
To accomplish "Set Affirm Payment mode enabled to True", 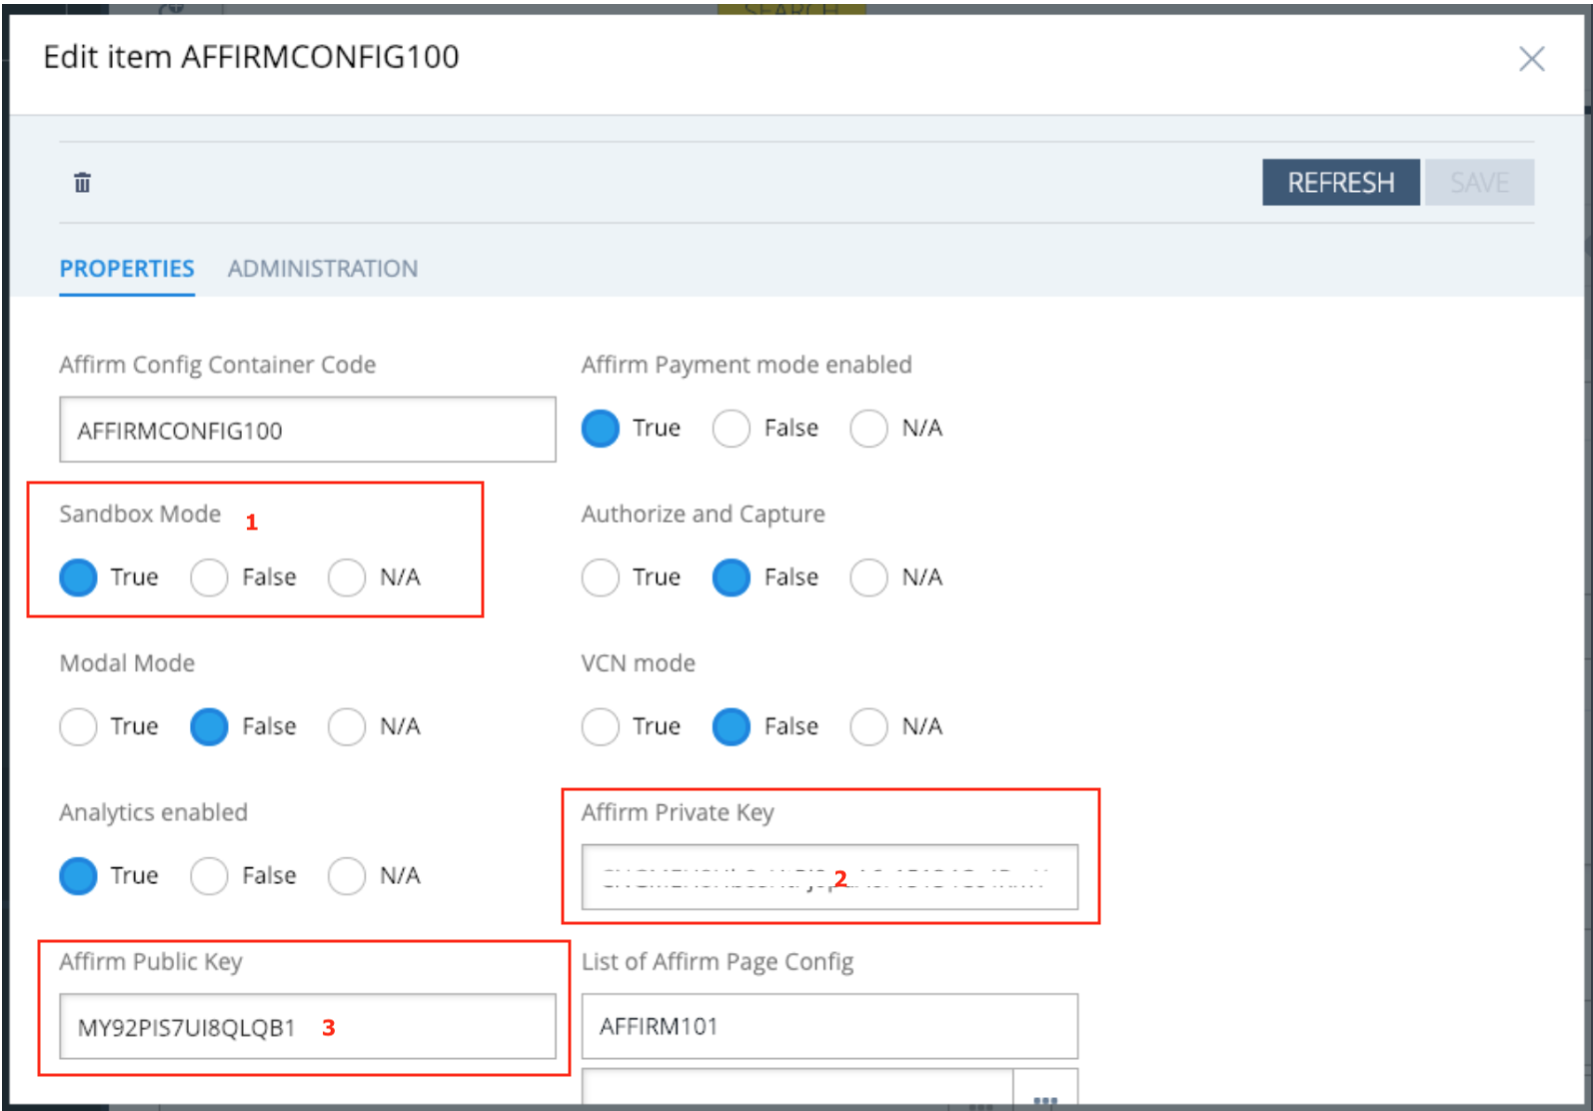I will [601, 429].
